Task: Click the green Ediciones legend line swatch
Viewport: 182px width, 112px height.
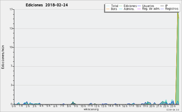Action: pos(121,6)
